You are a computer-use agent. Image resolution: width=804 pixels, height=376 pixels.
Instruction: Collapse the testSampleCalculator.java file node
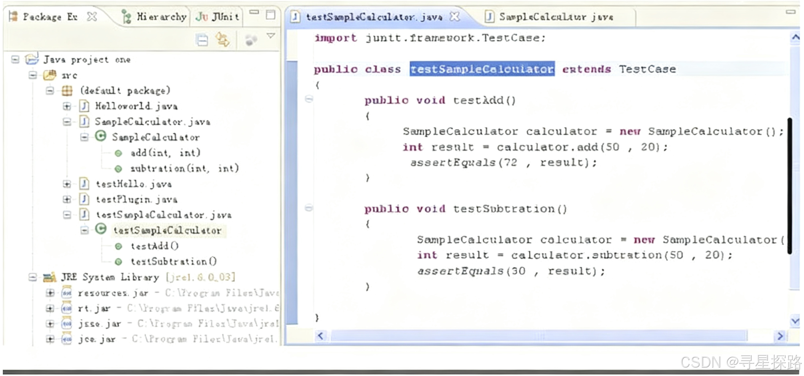(x=67, y=215)
